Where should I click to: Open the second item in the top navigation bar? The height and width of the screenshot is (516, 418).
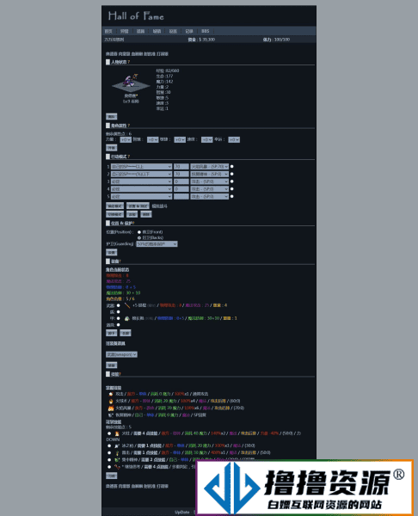pos(125,31)
